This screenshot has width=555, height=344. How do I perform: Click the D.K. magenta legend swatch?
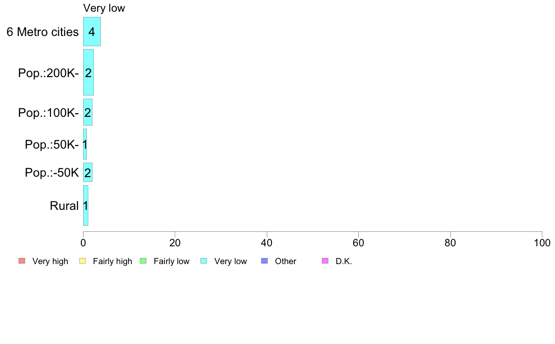(x=325, y=261)
